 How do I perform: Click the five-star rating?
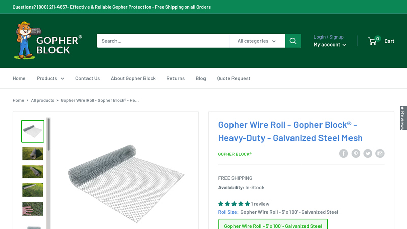coord(234,204)
